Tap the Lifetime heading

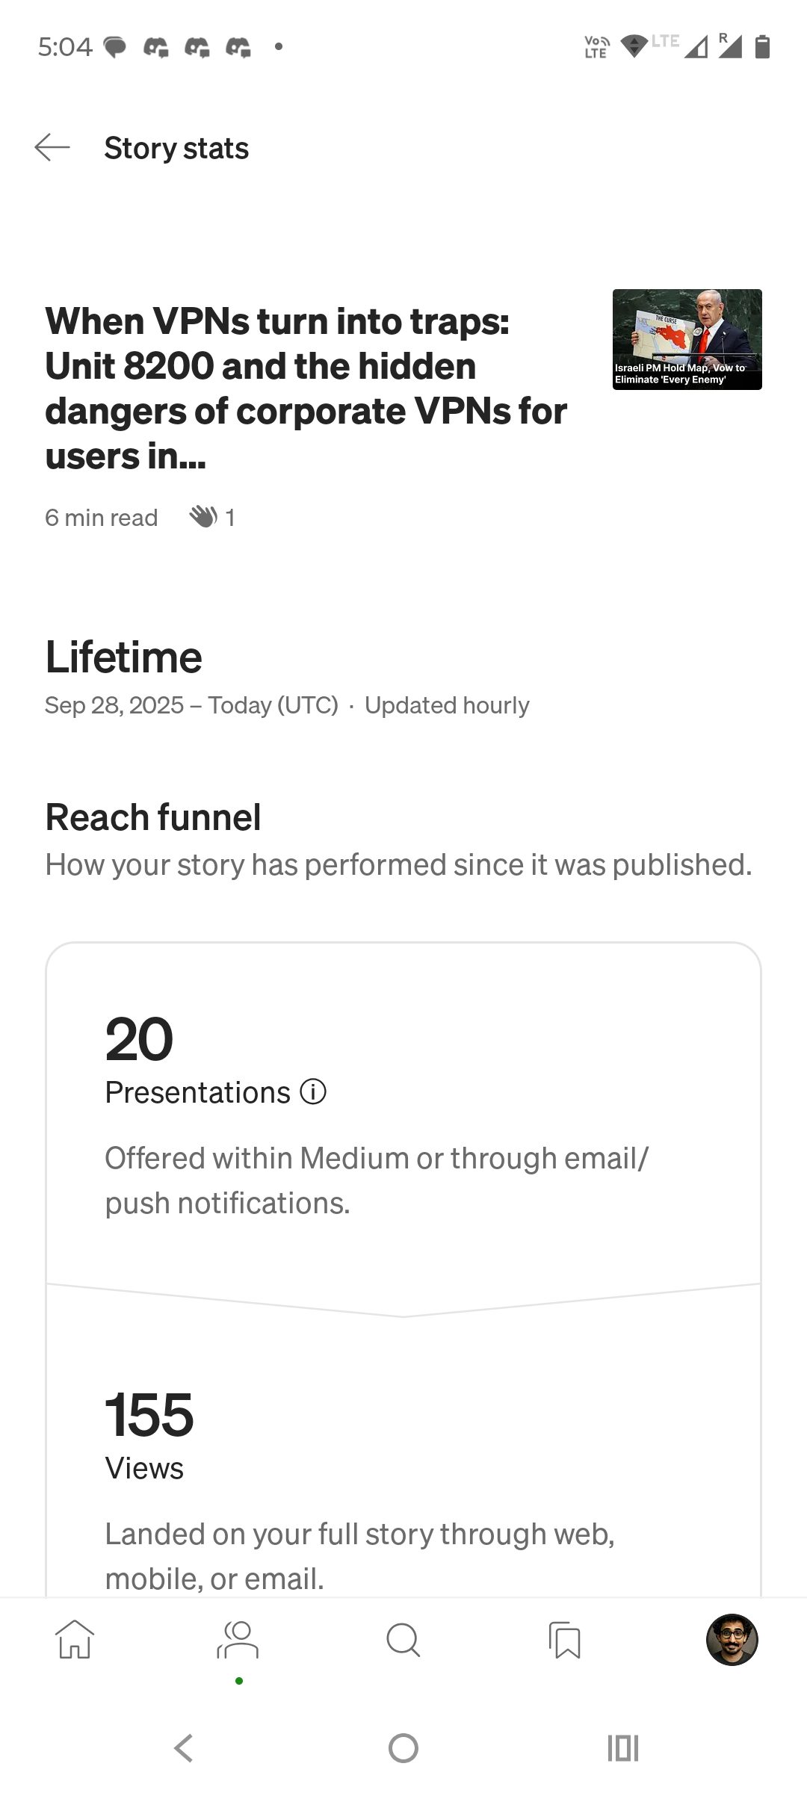pyautogui.click(x=124, y=657)
